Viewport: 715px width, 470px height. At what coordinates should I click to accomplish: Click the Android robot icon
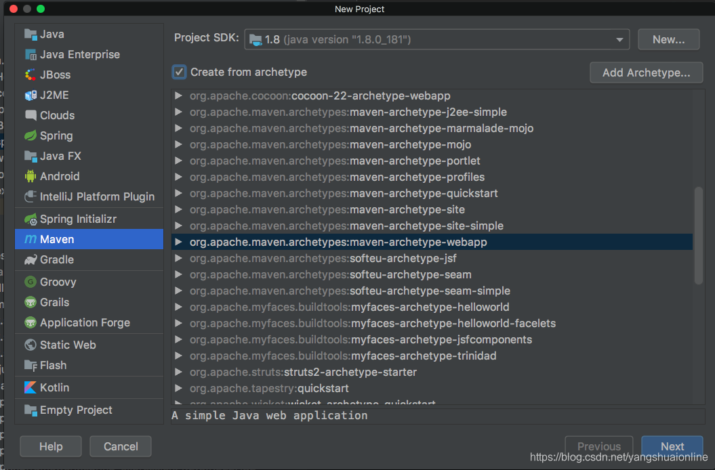tap(30, 177)
